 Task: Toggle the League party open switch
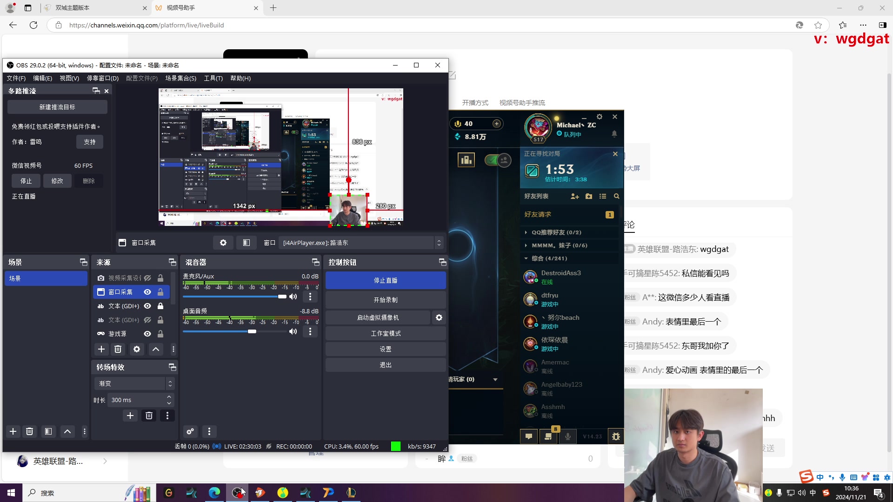point(498,160)
